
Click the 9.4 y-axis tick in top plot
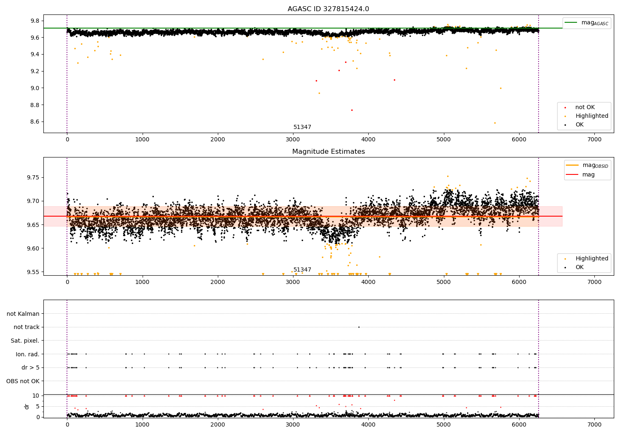tap(35, 55)
